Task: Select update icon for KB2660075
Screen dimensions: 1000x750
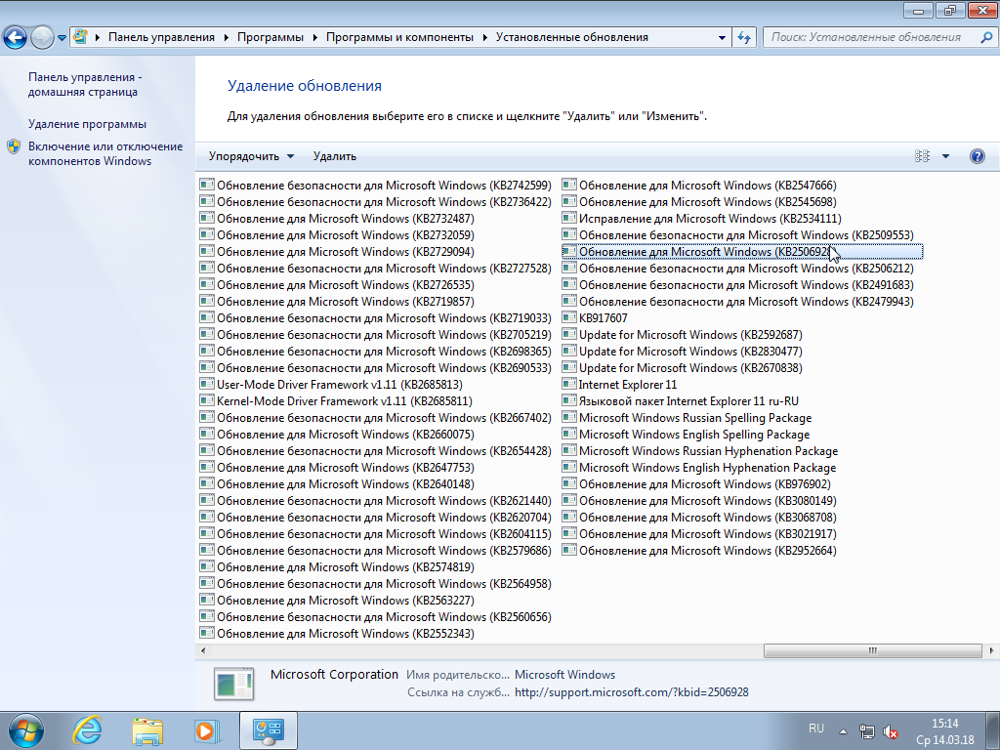Action: tap(207, 434)
